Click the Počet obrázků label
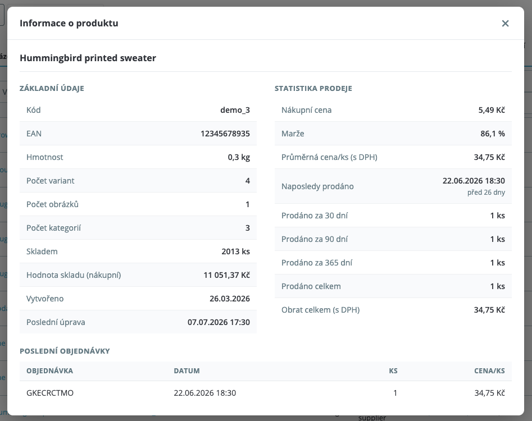532x421 pixels. point(52,204)
